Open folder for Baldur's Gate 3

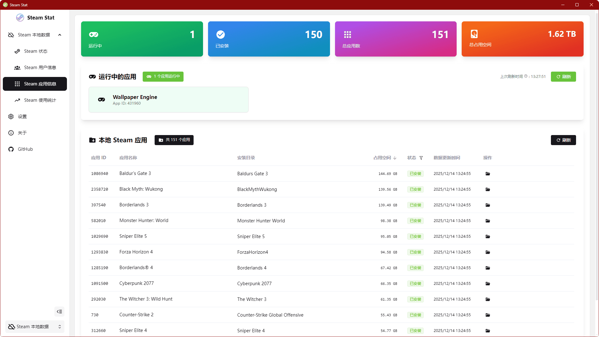[x=487, y=174]
